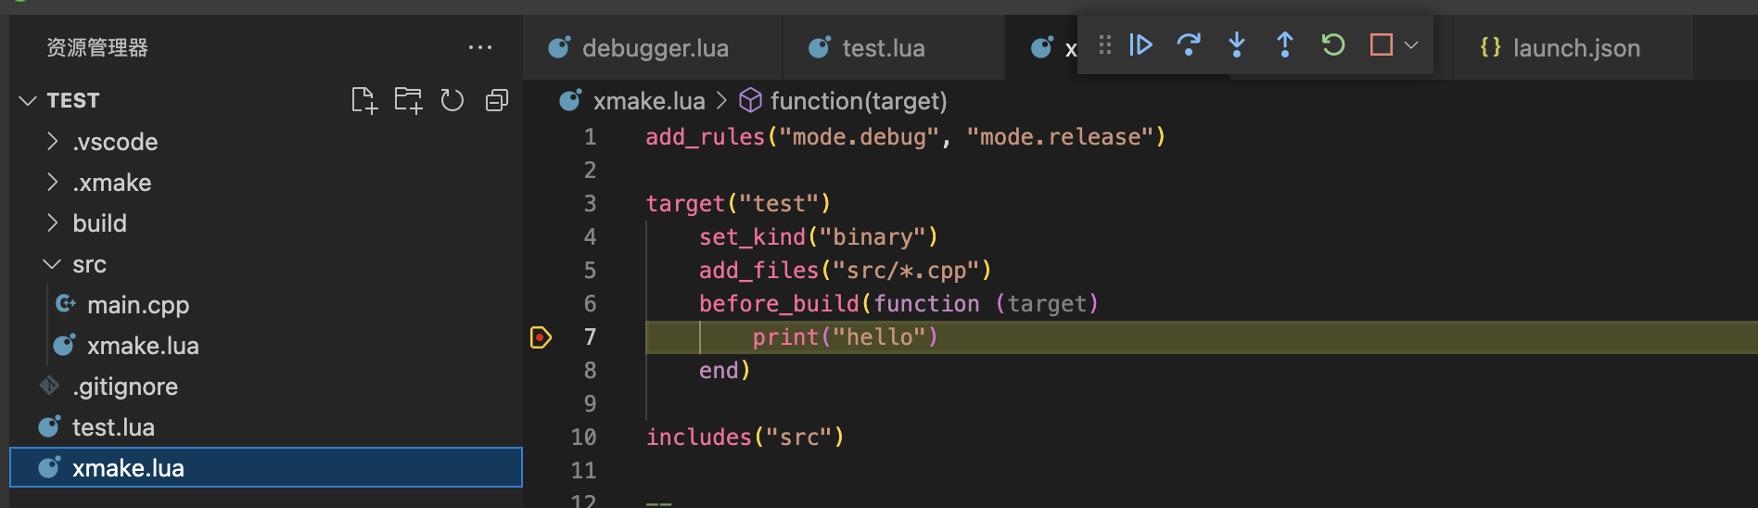Collapse all folders in explorer

click(497, 100)
